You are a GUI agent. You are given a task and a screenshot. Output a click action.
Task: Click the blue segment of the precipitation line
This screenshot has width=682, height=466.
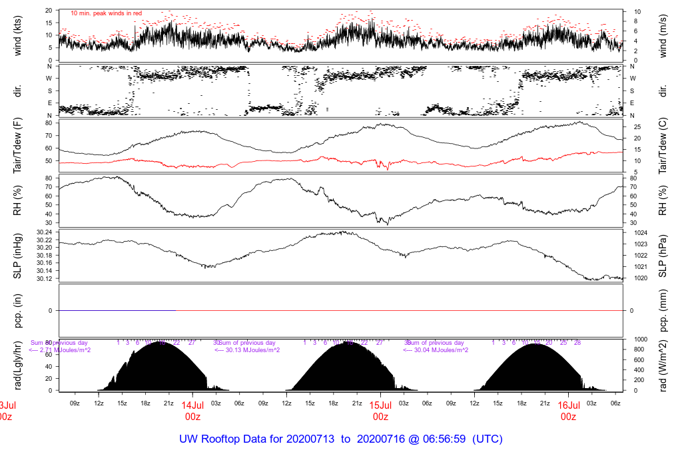117,310
